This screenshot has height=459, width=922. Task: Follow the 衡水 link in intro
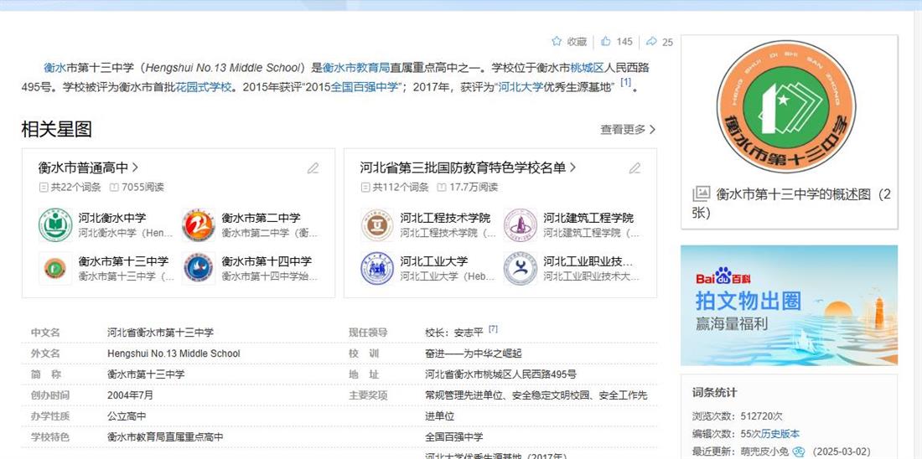(54, 68)
